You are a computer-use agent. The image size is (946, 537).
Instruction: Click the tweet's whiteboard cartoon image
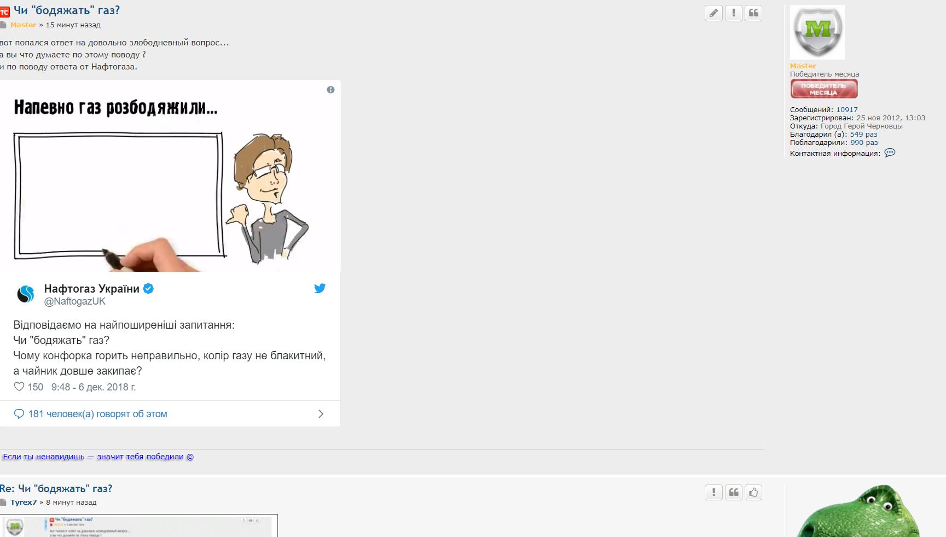pyautogui.click(x=170, y=180)
